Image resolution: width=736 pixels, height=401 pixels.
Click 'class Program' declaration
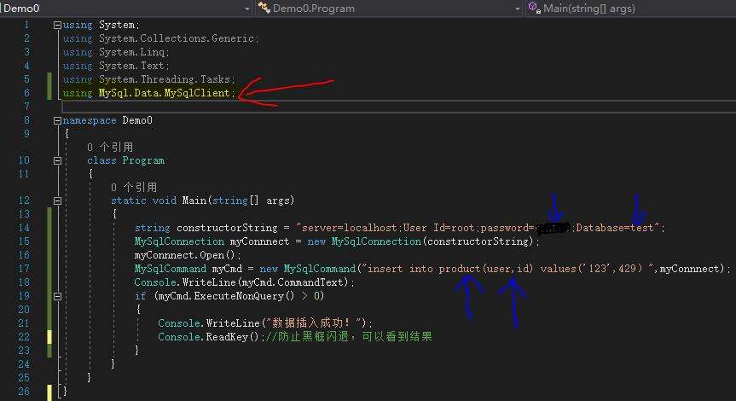tap(126, 160)
